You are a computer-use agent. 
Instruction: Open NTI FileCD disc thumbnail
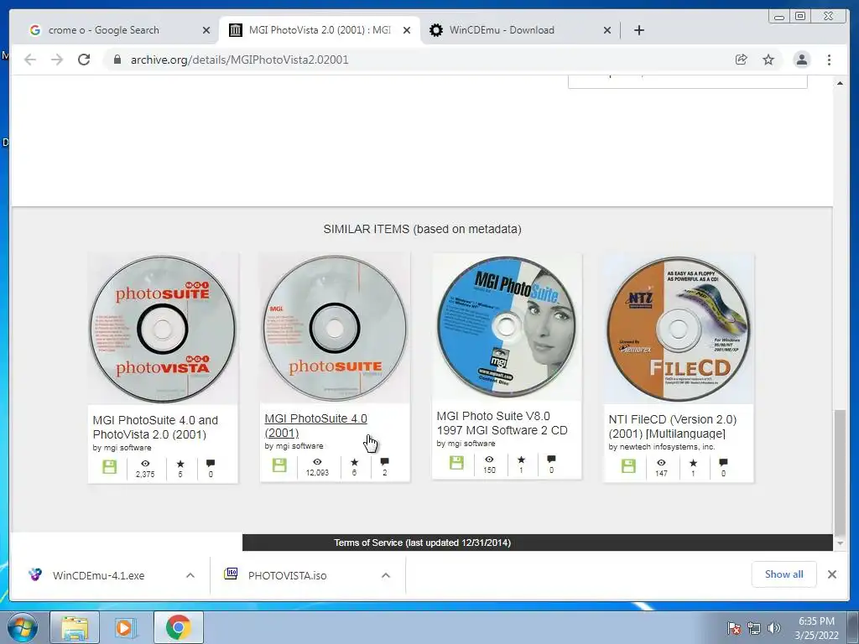point(678,329)
